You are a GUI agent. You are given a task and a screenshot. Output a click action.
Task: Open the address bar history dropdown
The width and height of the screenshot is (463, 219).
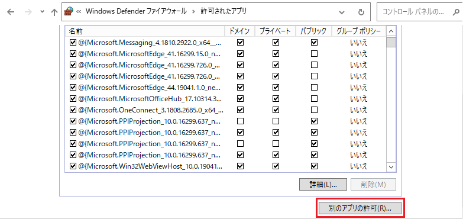(x=342, y=12)
